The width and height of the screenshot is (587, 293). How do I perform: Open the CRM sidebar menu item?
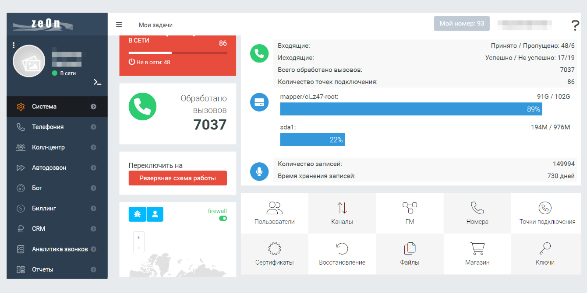click(57, 229)
